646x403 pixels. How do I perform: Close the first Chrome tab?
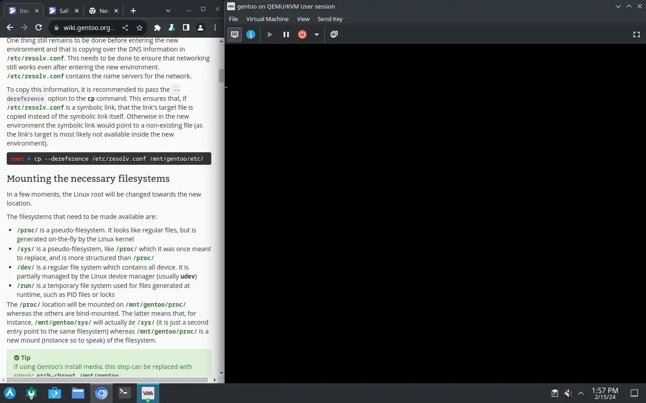pyautogui.click(x=37, y=11)
